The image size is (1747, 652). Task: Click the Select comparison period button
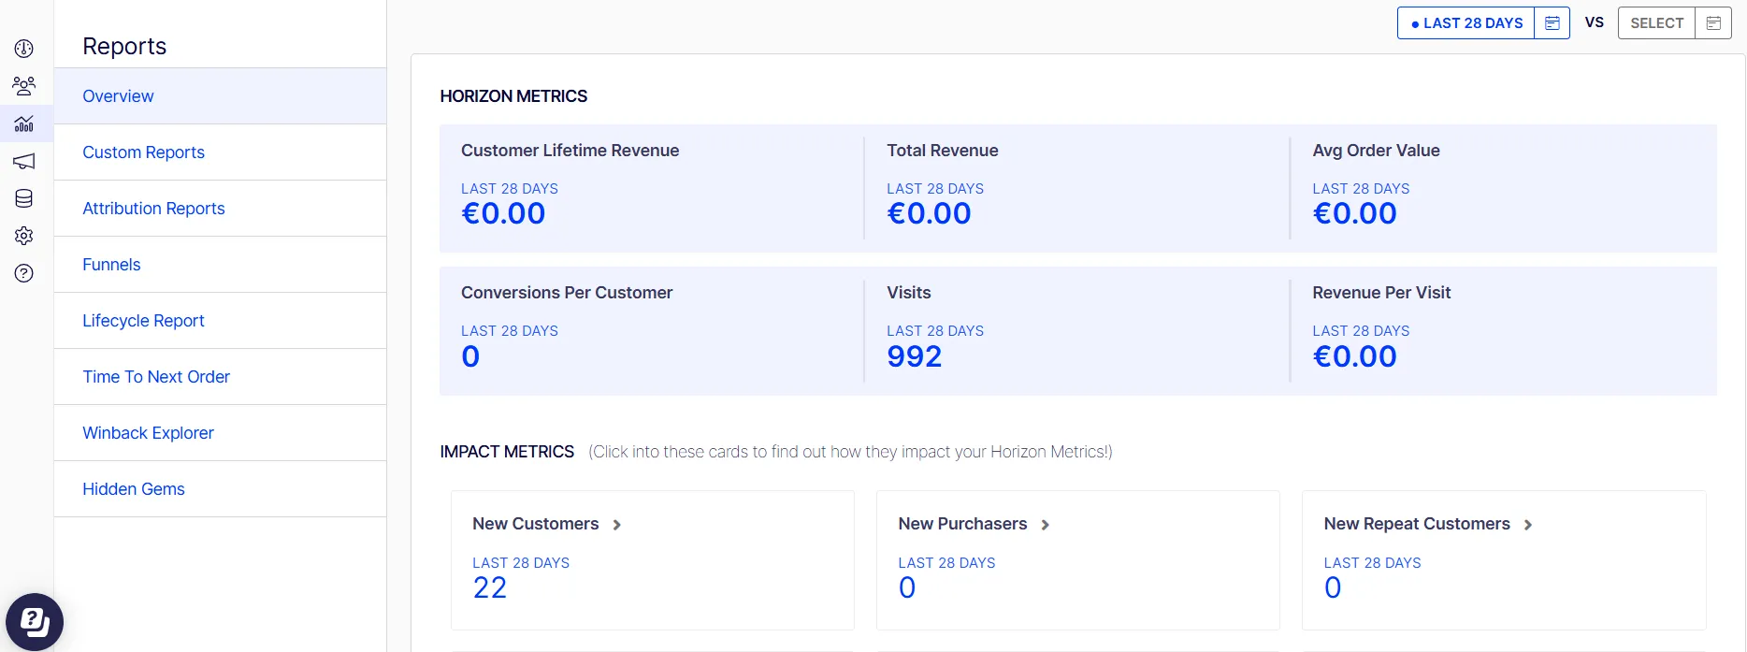pyautogui.click(x=1657, y=23)
